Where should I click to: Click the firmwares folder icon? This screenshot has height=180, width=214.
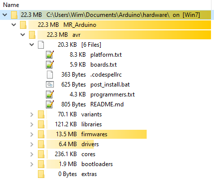[x=41, y=134]
